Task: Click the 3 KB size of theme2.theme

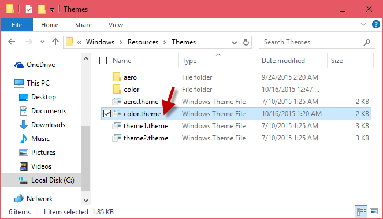Action: [x=362, y=138]
